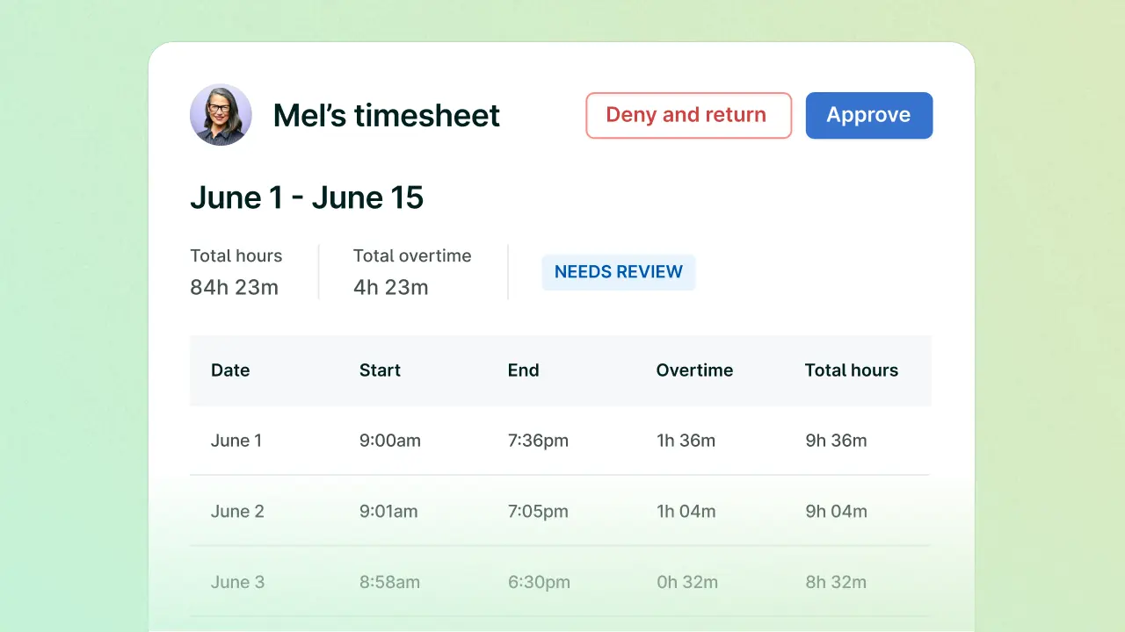1125x632 pixels.
Task: Click the Mel's timesheet title
Action: pos(386,115)
